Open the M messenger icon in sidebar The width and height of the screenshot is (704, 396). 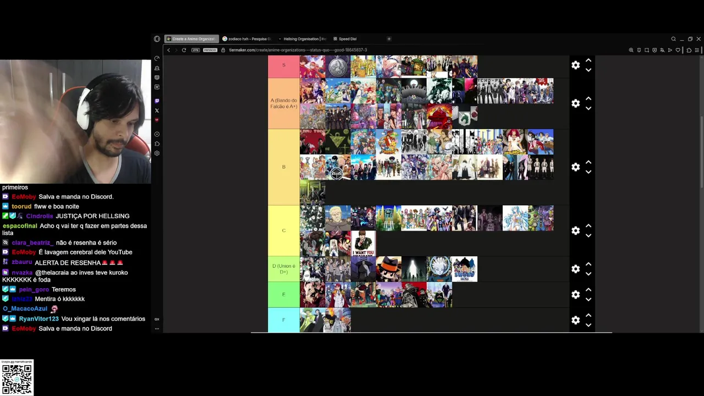157,87
